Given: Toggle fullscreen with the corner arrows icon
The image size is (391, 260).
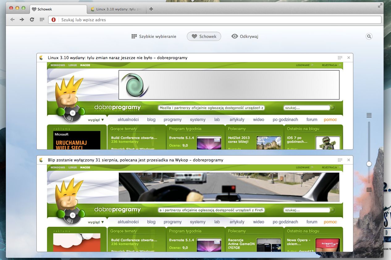Looking at the screenshot, I should click(380, 6).
